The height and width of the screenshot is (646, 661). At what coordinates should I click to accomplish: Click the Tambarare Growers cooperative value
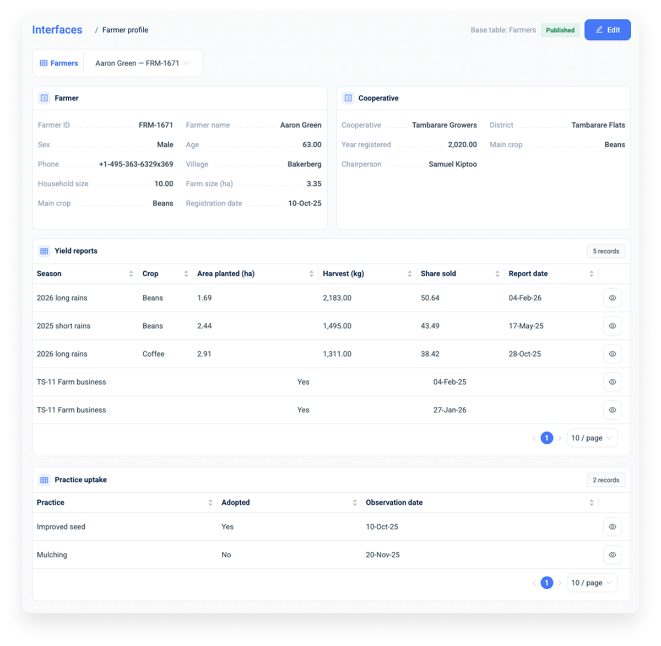pos(445,125)
